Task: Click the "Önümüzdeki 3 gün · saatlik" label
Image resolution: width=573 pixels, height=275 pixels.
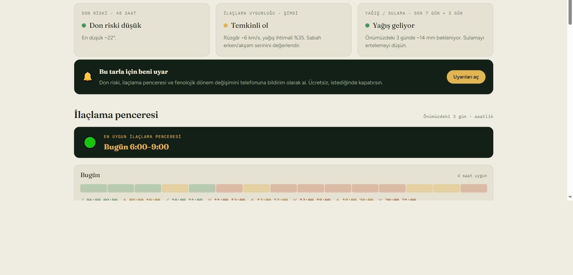Action: (458, 117)
